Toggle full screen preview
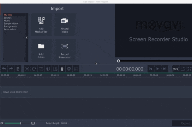The width and height of the screenshot is (192, 127). (x=189, y=69)
